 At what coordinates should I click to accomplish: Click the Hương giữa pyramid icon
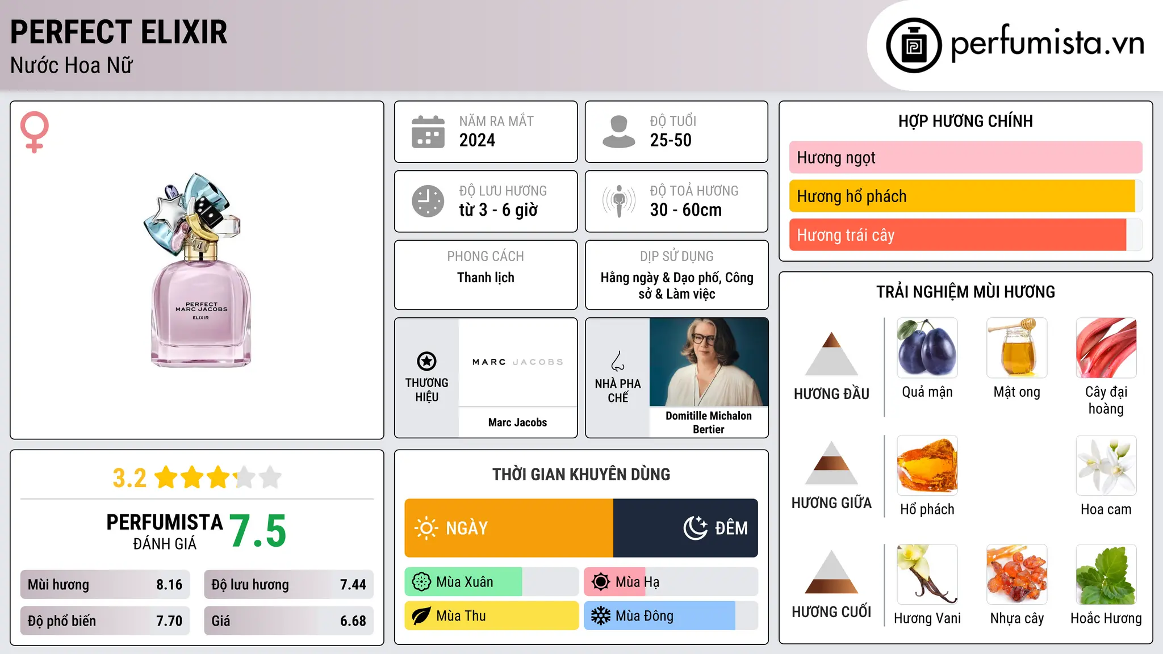[831, 463]
